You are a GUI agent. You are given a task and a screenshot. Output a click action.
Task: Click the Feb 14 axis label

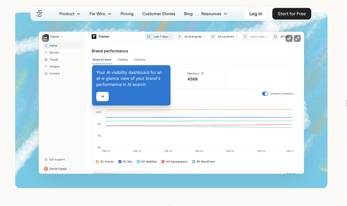[199, 151]
